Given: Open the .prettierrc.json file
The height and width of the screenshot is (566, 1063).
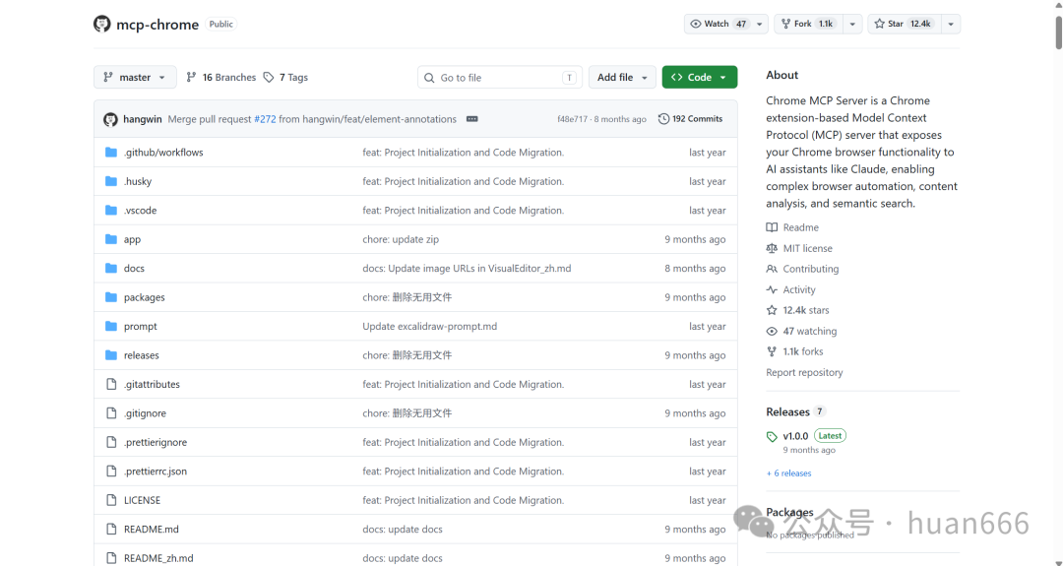Looking at the screenshot, I should tap(156, 472).
